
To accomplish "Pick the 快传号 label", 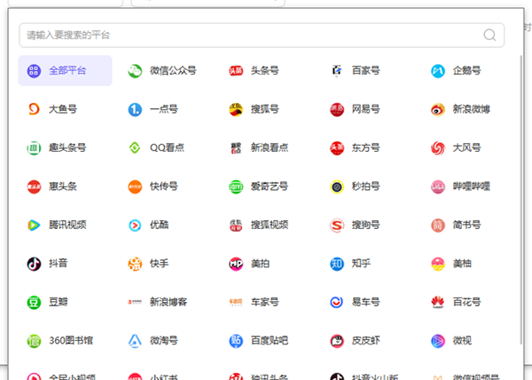I will coord(164,186).
